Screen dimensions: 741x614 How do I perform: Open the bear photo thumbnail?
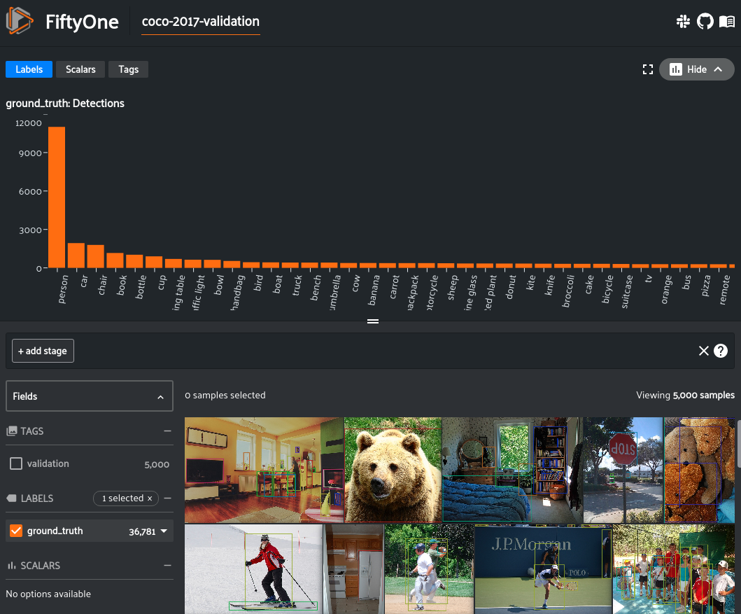point(394,469)
